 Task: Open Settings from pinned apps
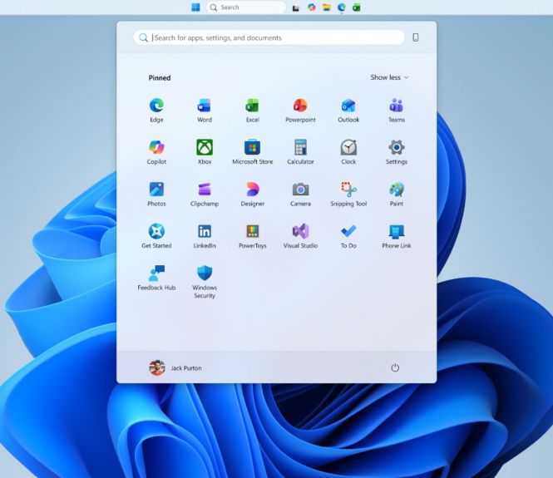[x=397, y=153]
